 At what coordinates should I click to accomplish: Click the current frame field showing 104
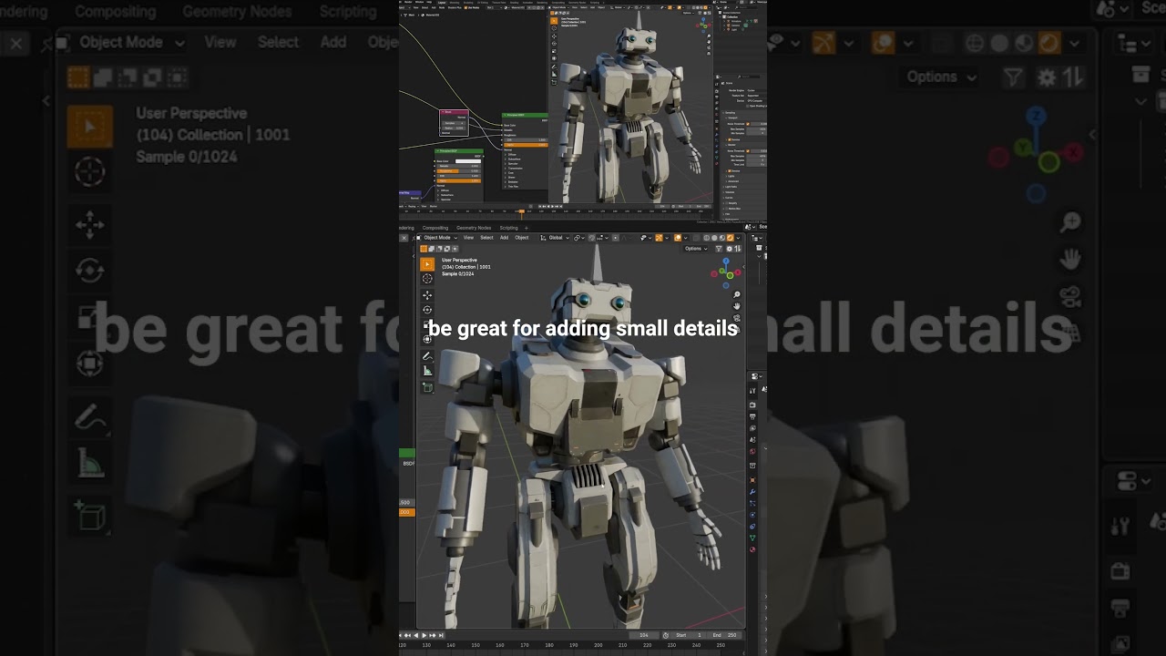(x=644, y=635)
